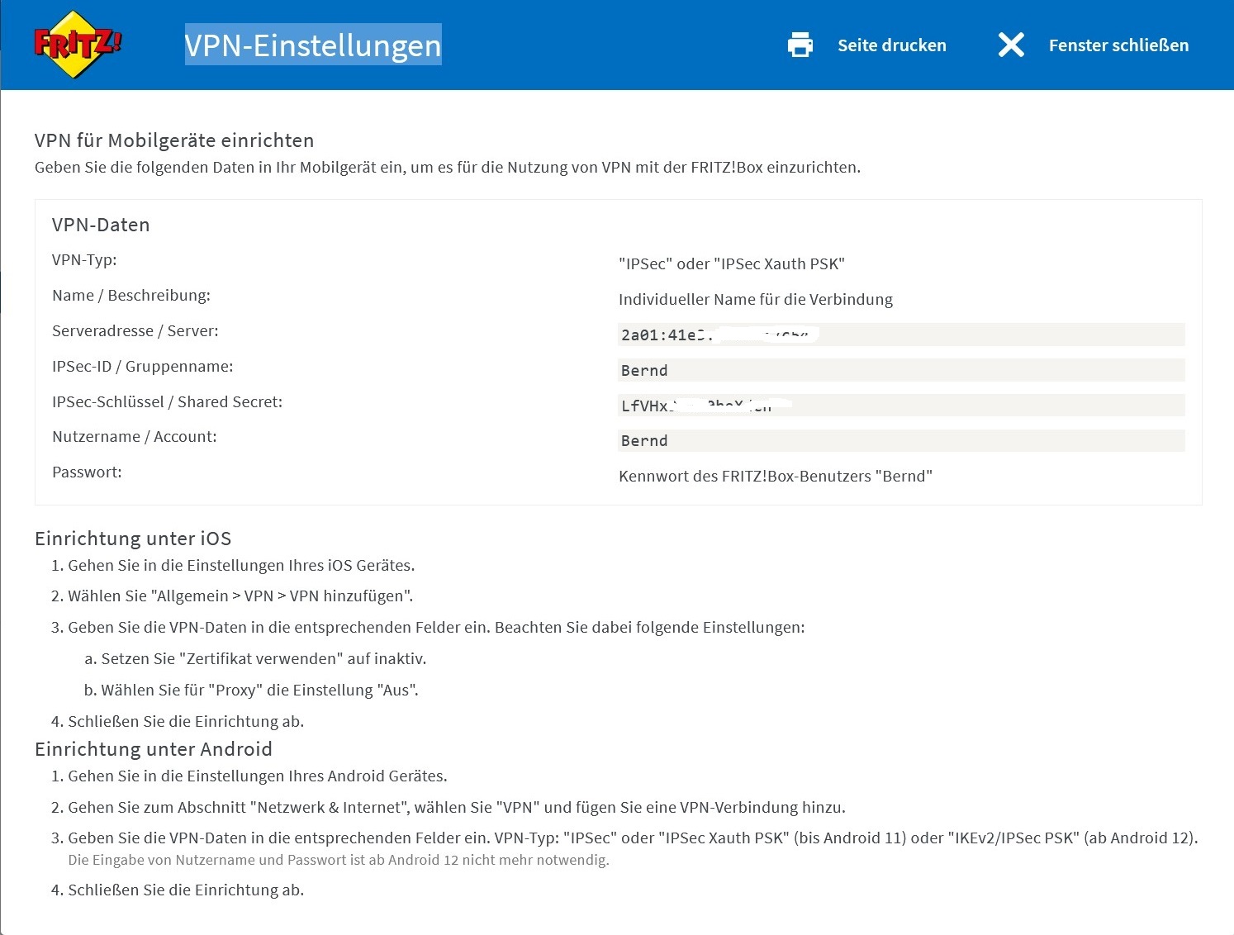The height and width of the screenshot is (935, 1234).
Task: Click Individueller Name für die Verbindung text
Action: [756, 300]
